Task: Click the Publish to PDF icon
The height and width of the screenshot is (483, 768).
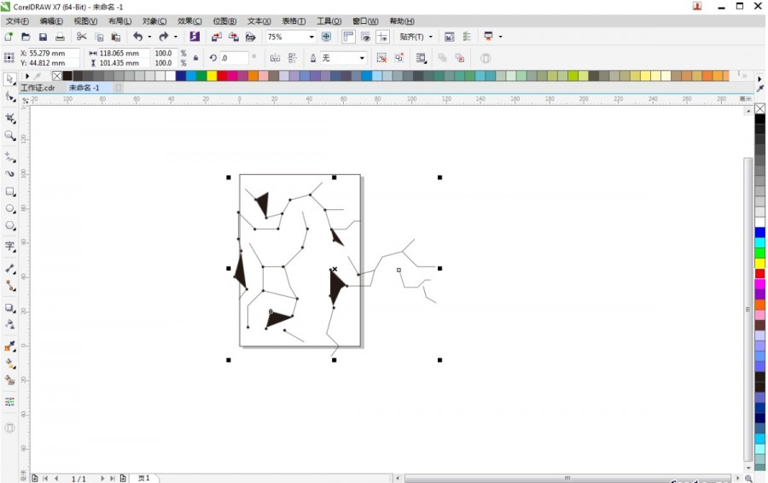Action: point(250,37)
